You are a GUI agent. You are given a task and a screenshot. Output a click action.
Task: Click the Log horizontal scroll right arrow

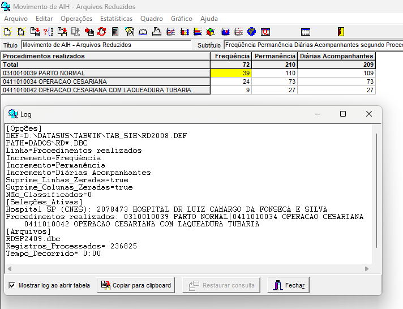pos(367,269)
